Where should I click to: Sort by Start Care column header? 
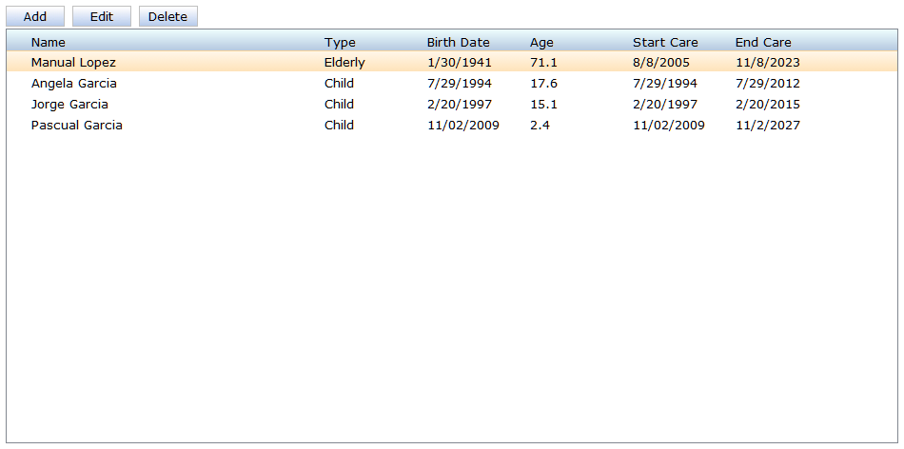[x=665, y=42]
